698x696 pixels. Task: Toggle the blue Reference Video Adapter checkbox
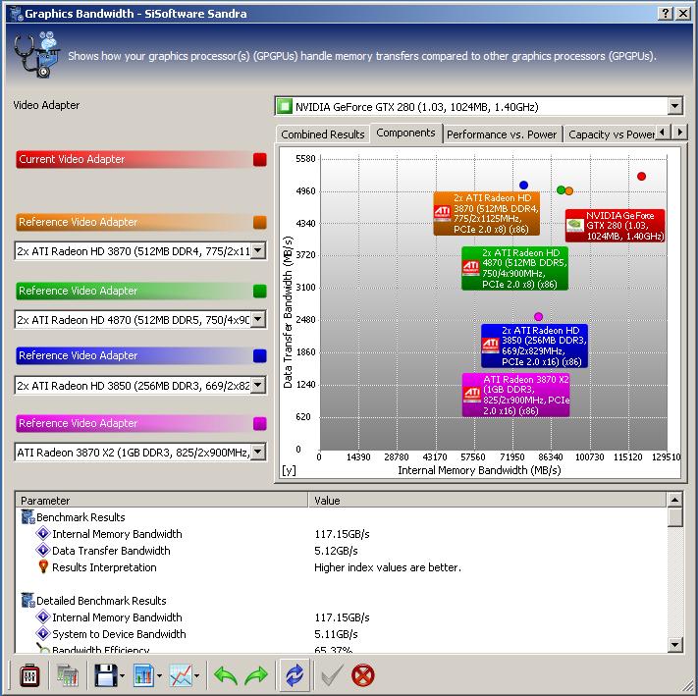tap(260, 355)
